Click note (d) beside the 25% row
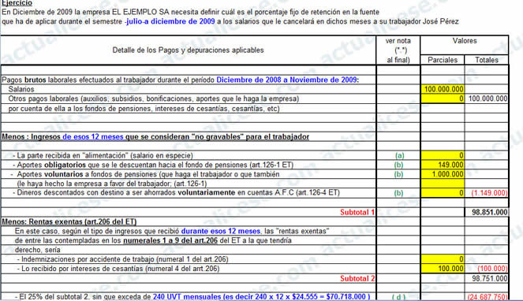Image resolution: width=523 pixels, height=301 pixels. [x=398, y=297]
